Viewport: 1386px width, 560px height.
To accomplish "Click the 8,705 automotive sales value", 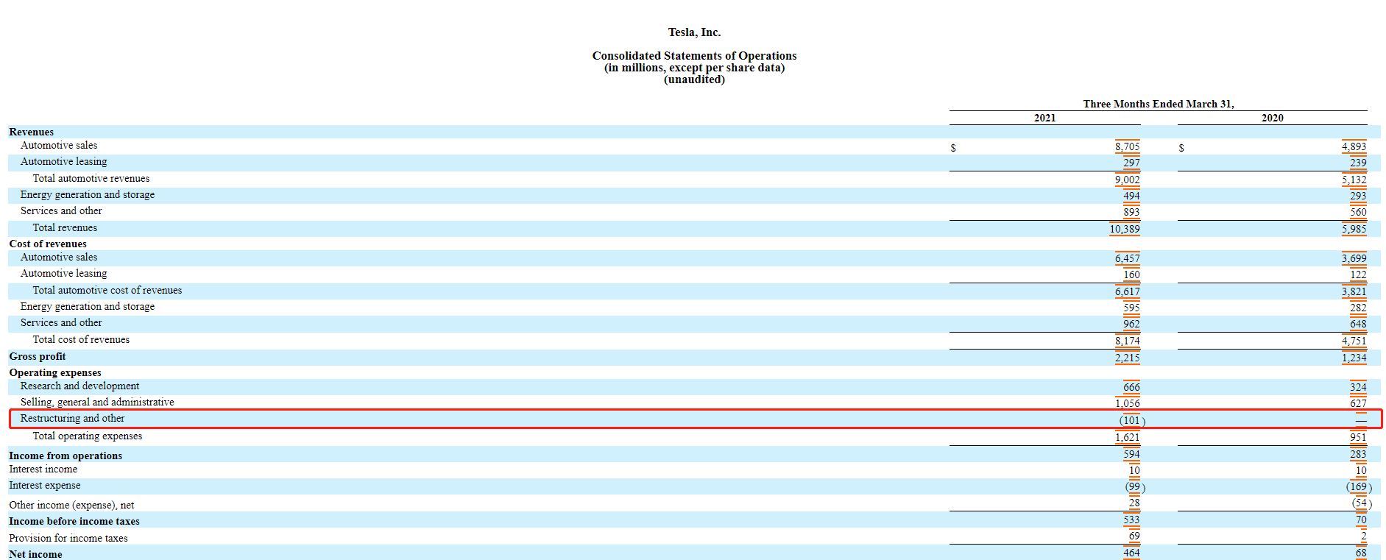I will pyautogui.click(x=1127, y=146).
